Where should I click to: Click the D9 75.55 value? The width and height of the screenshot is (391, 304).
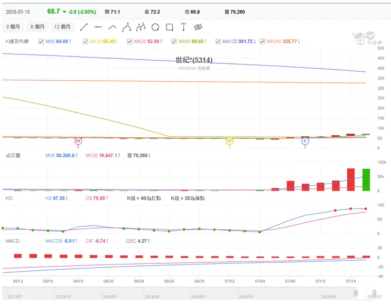coord(97,198)
